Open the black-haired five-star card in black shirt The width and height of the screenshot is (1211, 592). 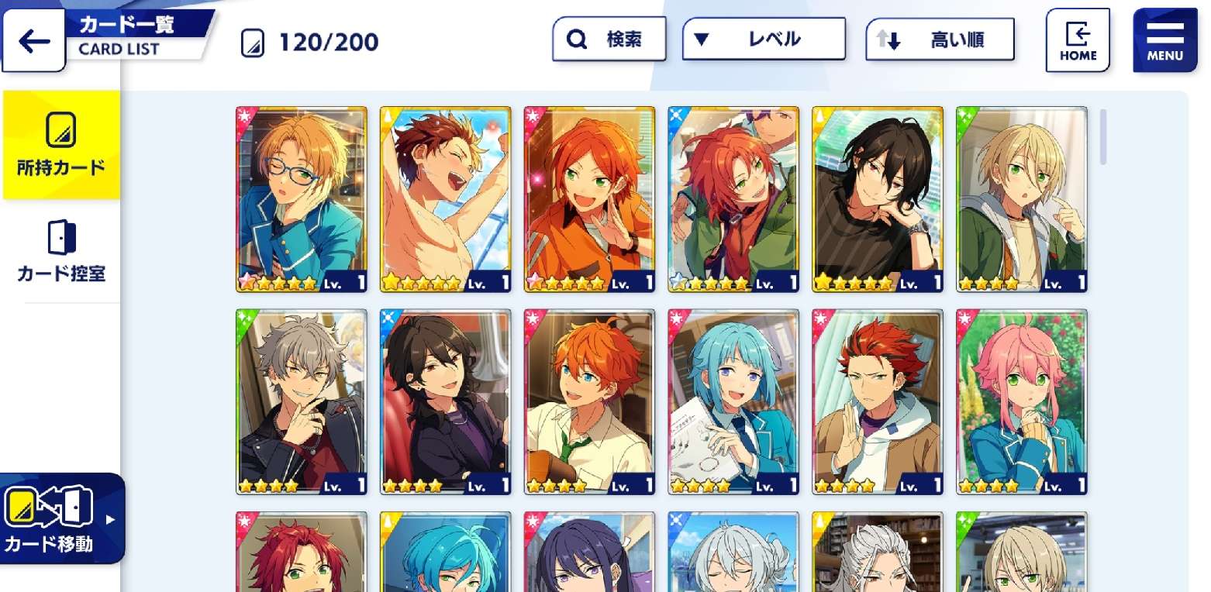(878, 200)
